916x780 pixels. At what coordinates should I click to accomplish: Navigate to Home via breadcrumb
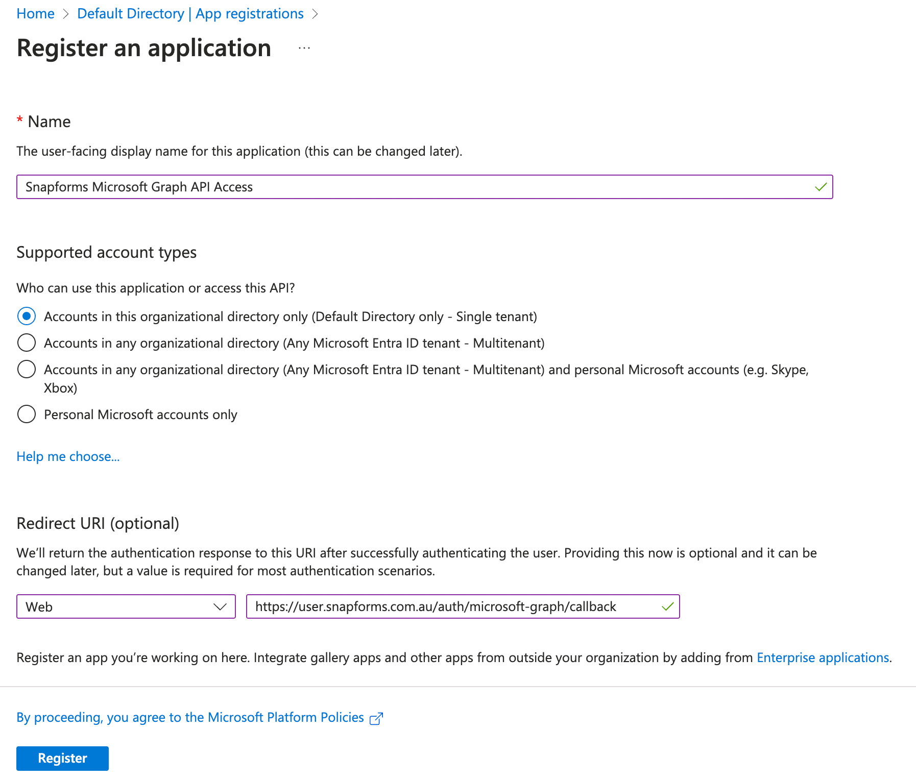tap(35, 14)
